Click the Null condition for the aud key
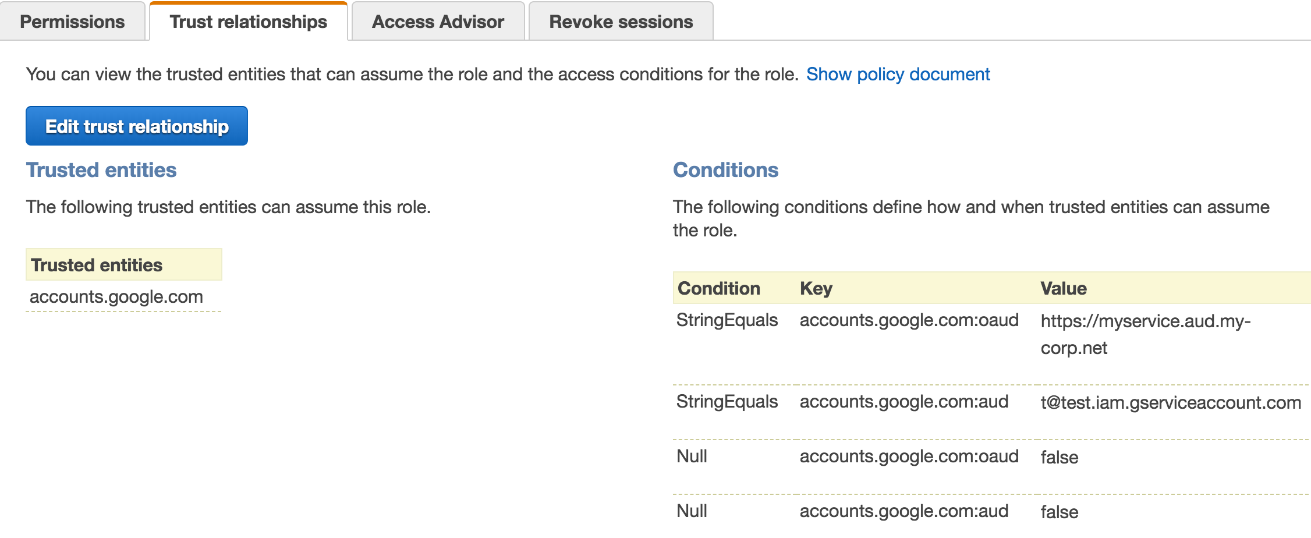 (692, 511)
